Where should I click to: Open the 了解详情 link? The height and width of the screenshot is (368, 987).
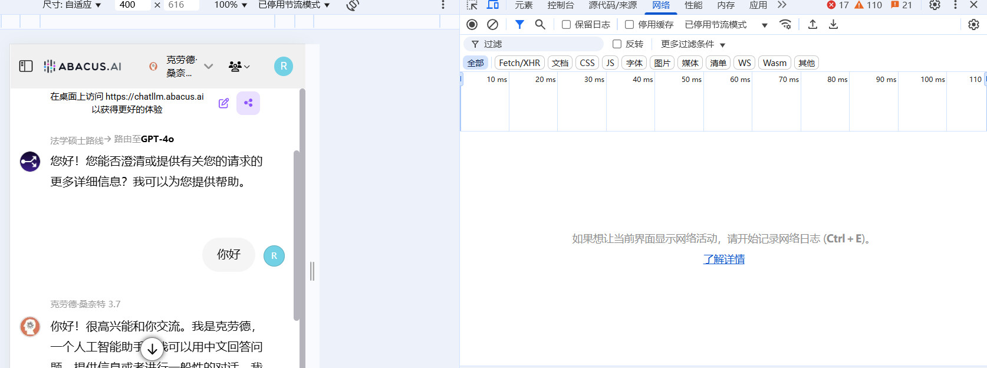coord(723,259)
